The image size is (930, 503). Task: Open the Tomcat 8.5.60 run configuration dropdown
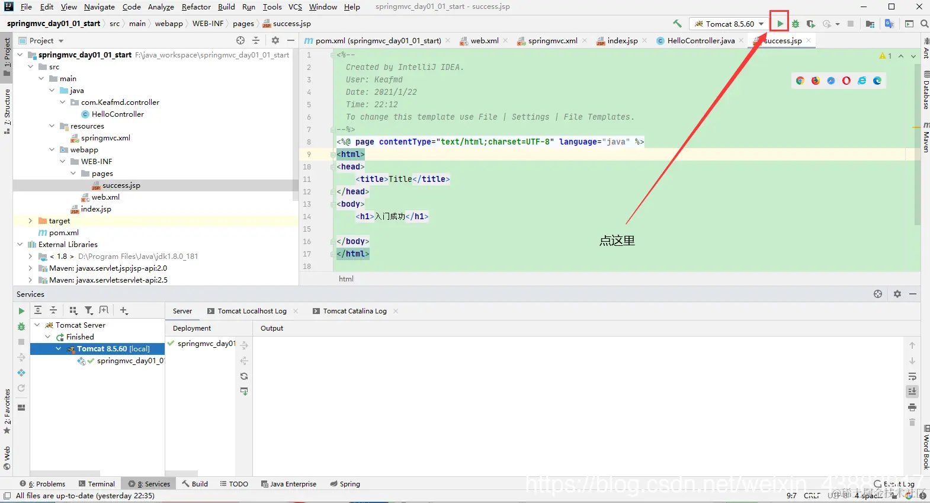point(730,24)
